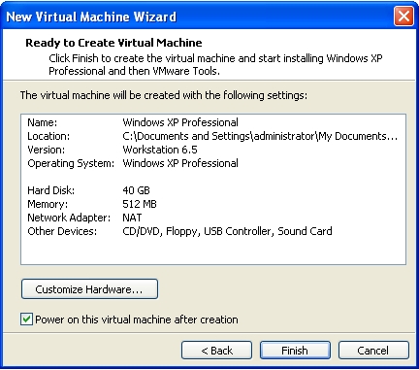This screenshot has height=370, width=419.
Task: Open the Customize Hardware dialog
Action: [89, 289]
